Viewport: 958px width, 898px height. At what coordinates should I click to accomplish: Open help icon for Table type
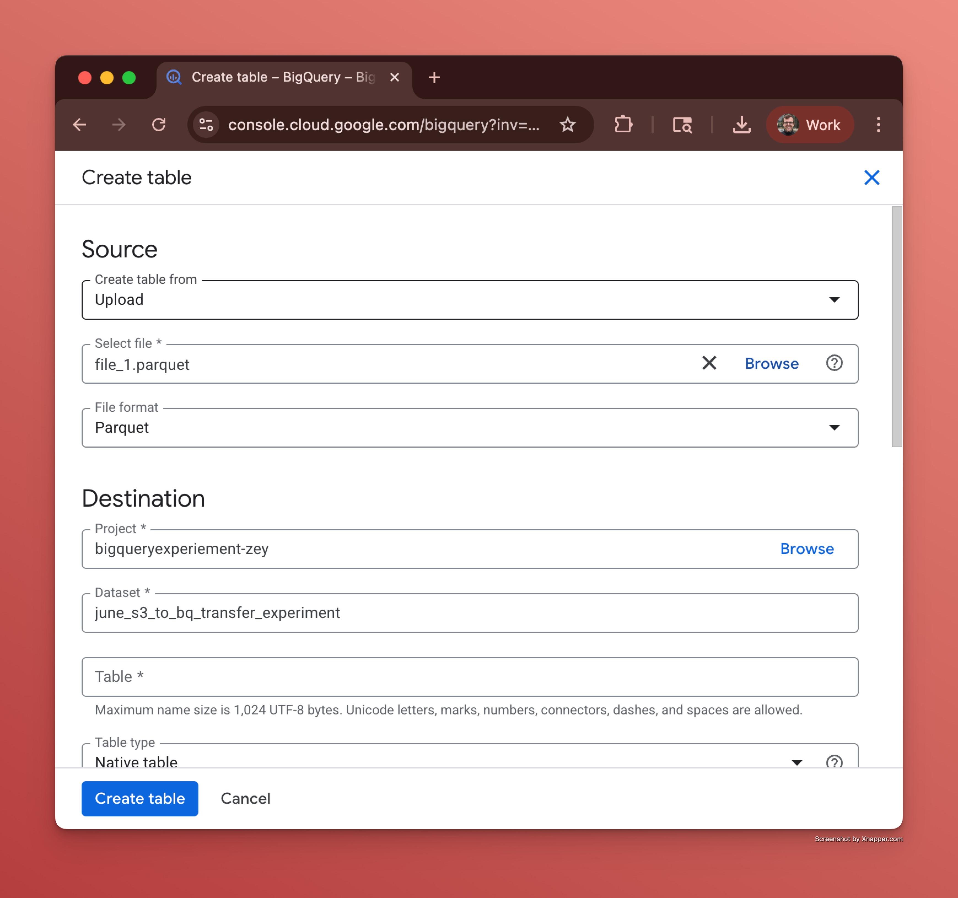point(834,761)
